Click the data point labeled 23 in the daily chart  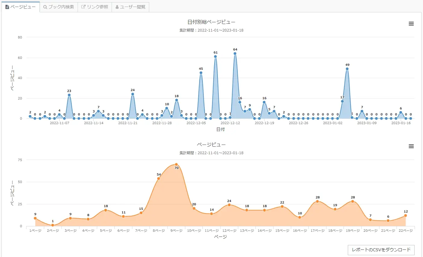click(x=69, y=95)
